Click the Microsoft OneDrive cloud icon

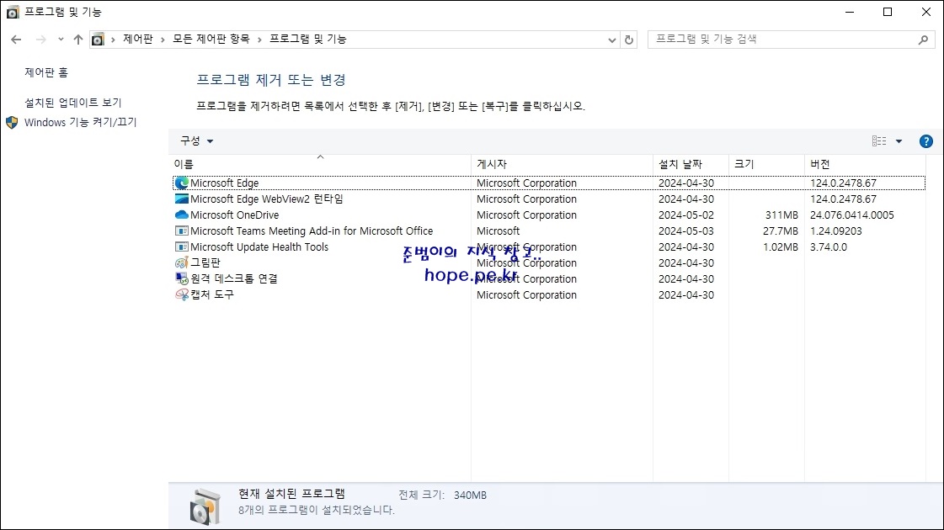pyautogui.click(x=181, y=215)
